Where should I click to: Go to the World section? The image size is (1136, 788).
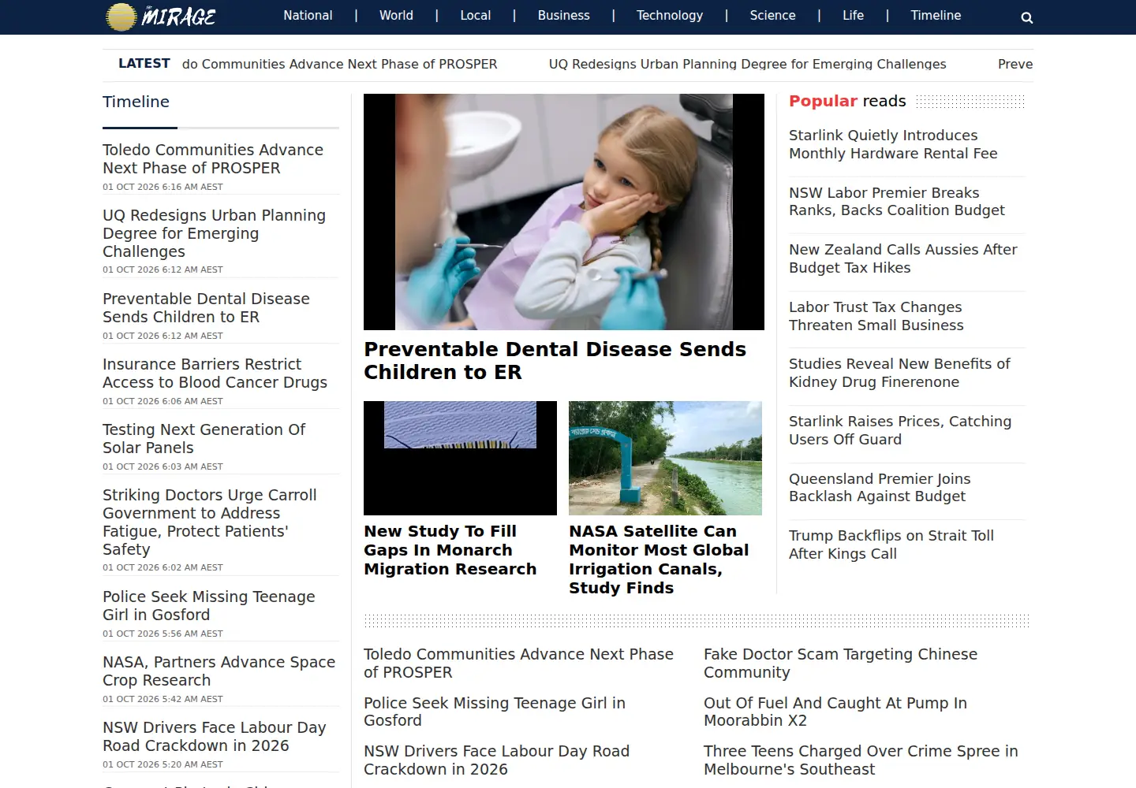tap(396, 15)
